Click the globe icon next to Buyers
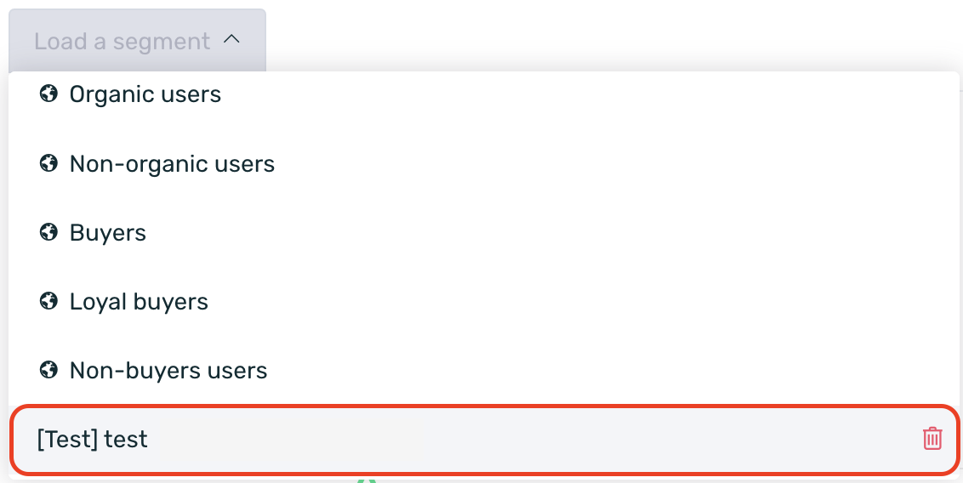The width and height of the screenshot is (963, 483). click(48, 233)
